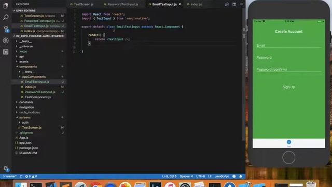Expand the node_modules folder
The image size is (332, 187).
[30, 112]
